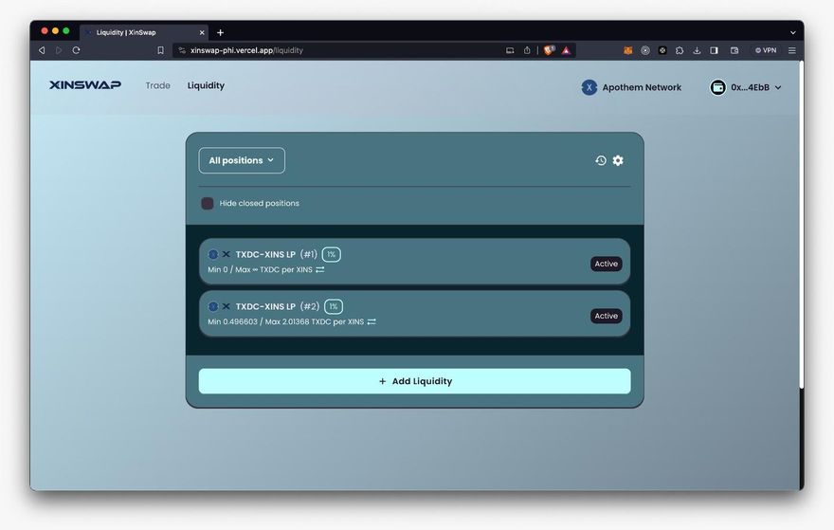Swap price direction icon on position #2
The height and width of the screenshot is (530, 834).
[x=372, y=322]
